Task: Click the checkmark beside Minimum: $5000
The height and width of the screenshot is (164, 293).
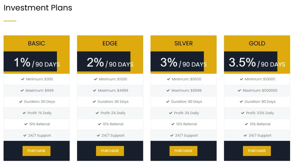Action: click(169, 79)
